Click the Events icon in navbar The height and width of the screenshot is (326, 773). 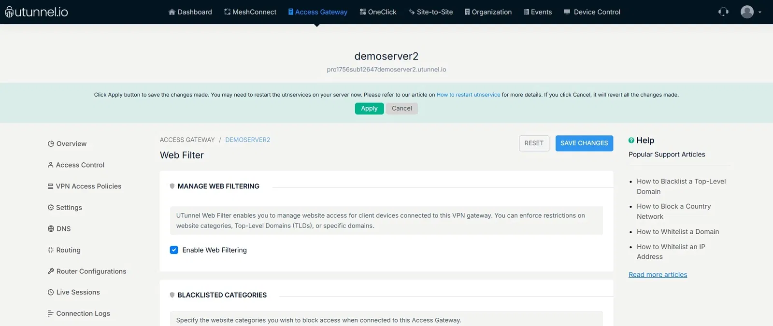526,12
